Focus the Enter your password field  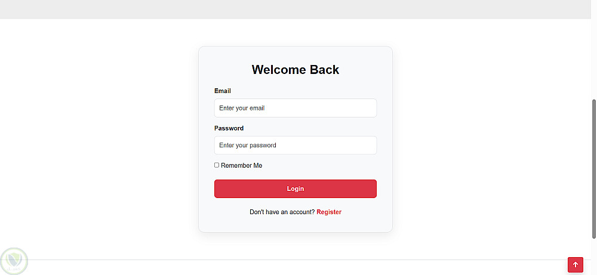click(x=296, y=146)
